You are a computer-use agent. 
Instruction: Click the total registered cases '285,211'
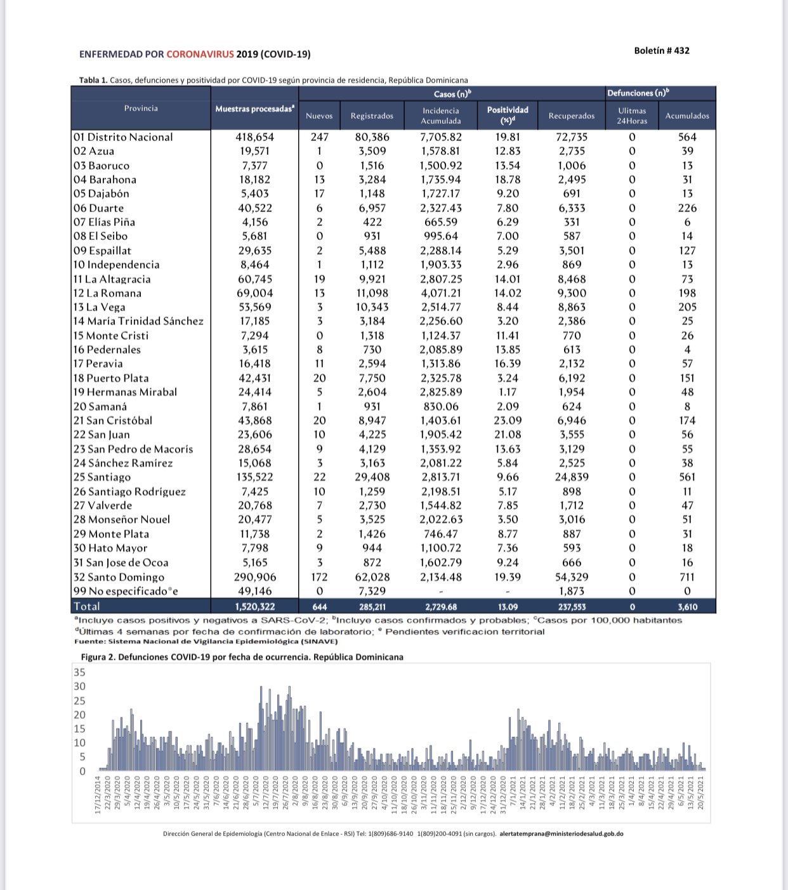(372, 607)
